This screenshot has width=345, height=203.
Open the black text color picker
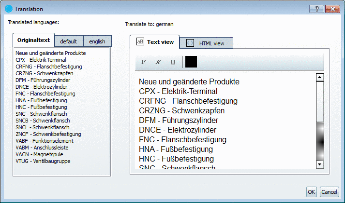[x=191, y=62]
